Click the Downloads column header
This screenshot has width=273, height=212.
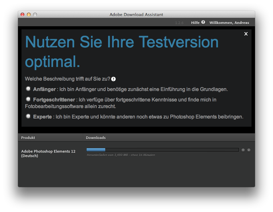tap(96, 138)
